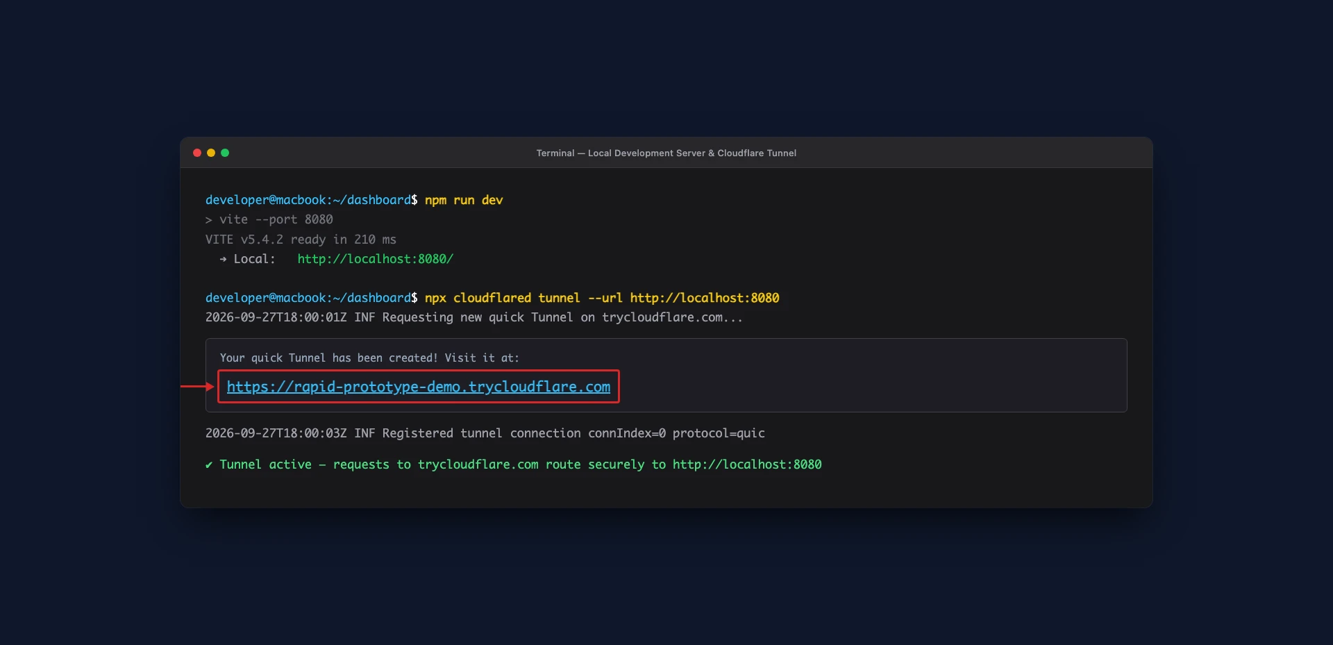This screenshot has height=645, width=1333.
Task: Click the terminal title 'Local Development Server & Cloudflare Tunnel'
Action: pyautogui.click(x=666, y=153)
